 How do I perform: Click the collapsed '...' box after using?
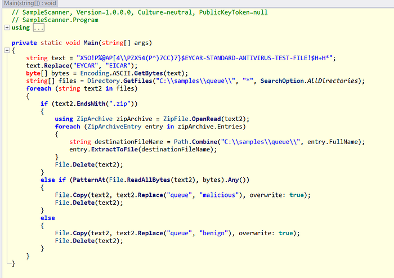pyautogui.click(x=38, y=28)
